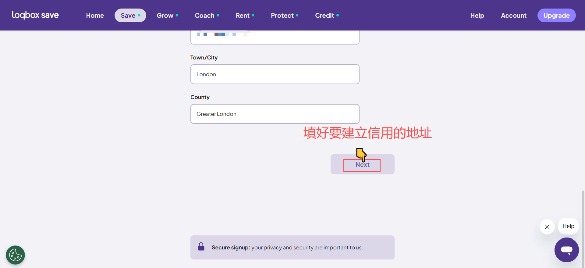Open the chat bubble widget

click(566, 250)
